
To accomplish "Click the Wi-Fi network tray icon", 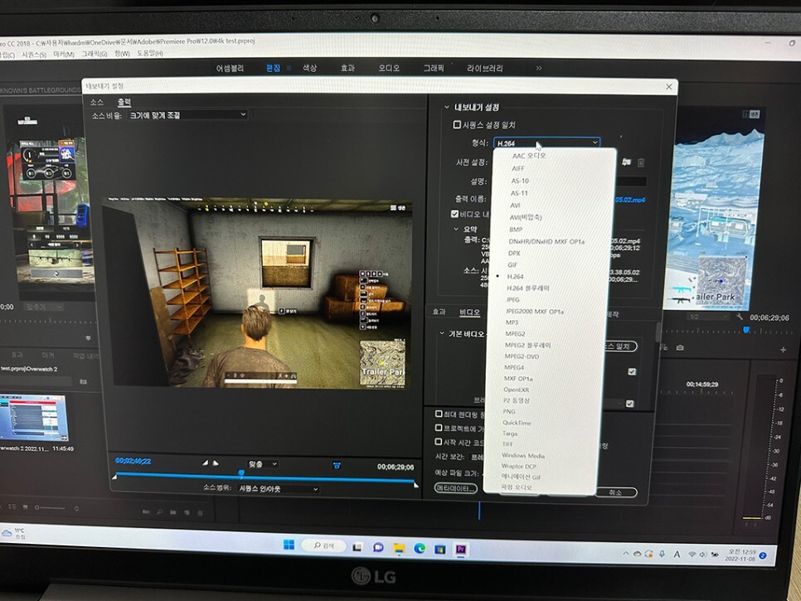I will tap(692, 554).
